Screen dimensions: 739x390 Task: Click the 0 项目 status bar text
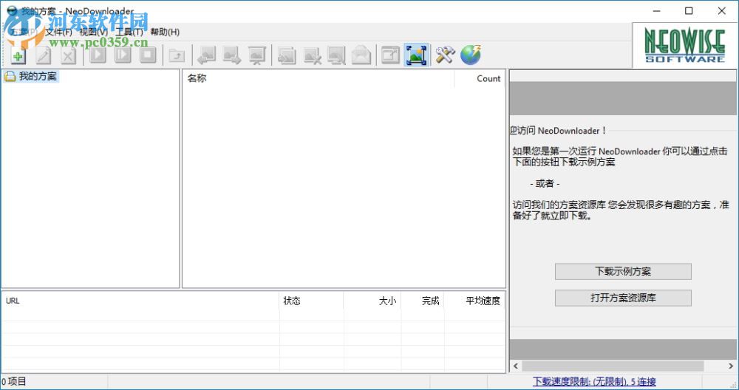[14, 382]
